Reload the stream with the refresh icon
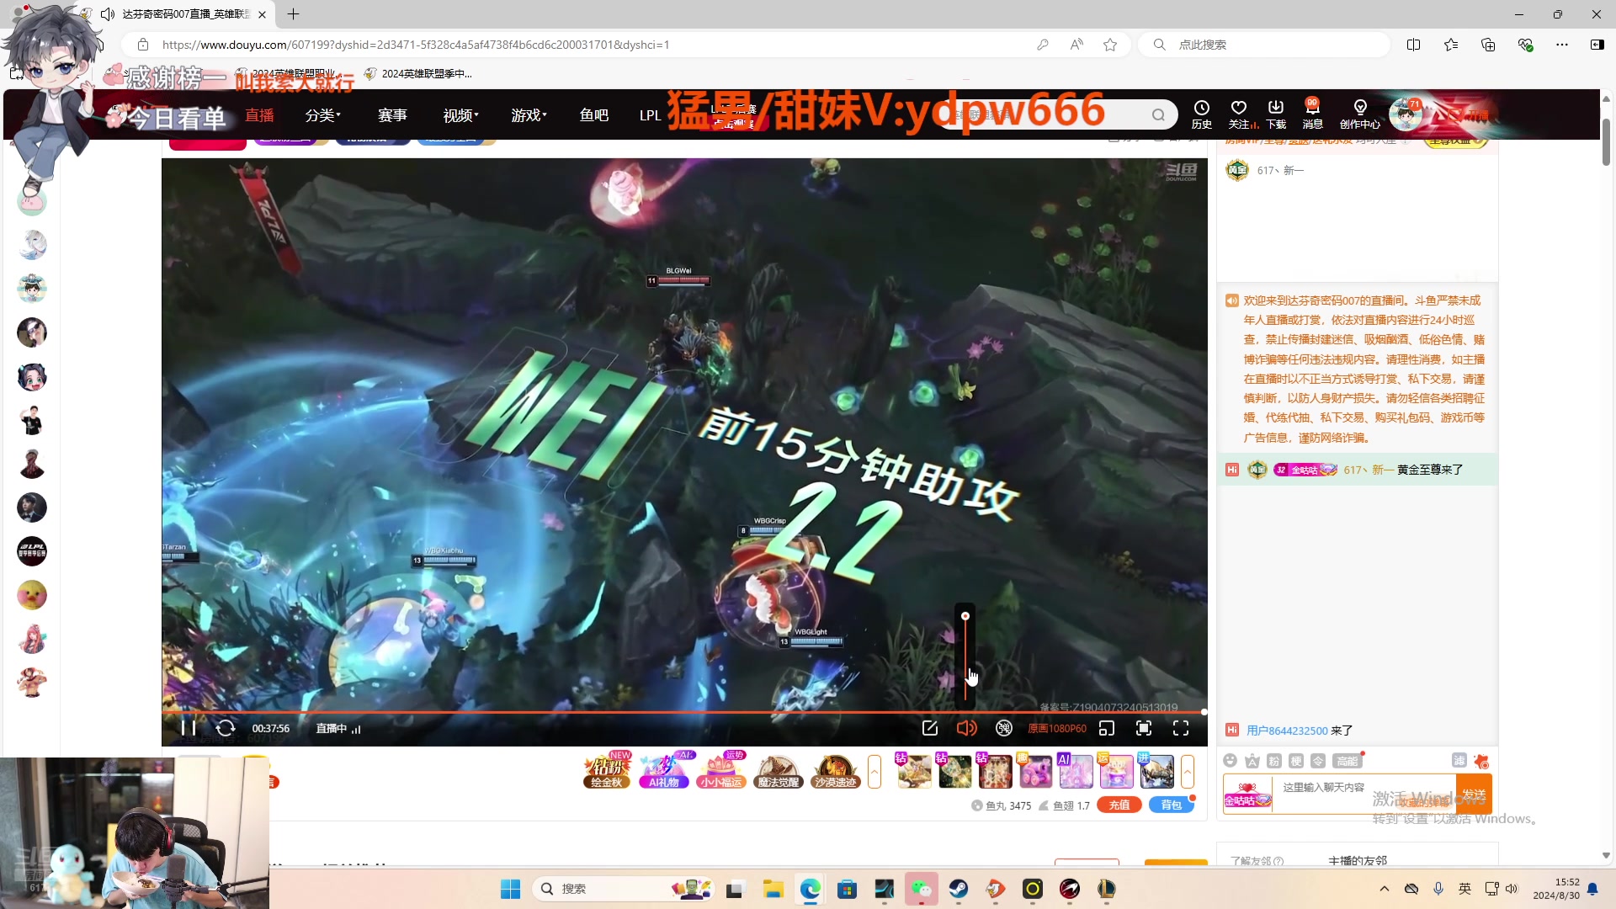1616x909 pixels. coord(226,728)
